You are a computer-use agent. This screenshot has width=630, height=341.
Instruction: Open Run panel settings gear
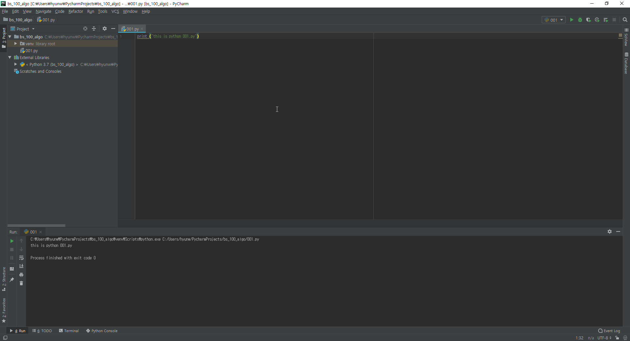tap(610, 231)
